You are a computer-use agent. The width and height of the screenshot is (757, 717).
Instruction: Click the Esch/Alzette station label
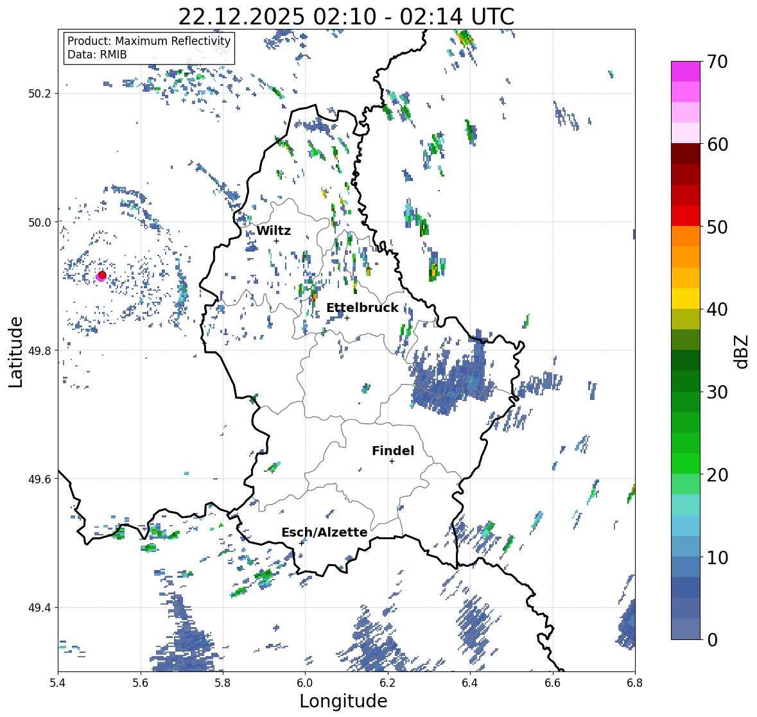(x=324, y=532)
